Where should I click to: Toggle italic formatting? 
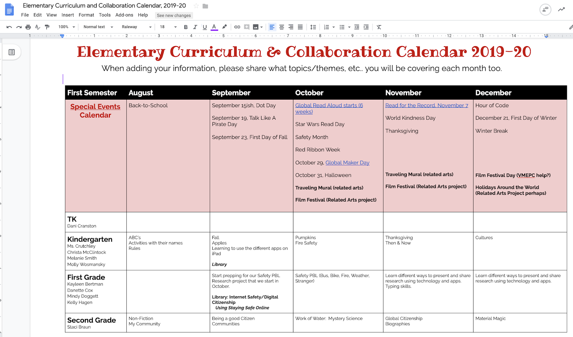pyautogui.click(x=195, y=27)
